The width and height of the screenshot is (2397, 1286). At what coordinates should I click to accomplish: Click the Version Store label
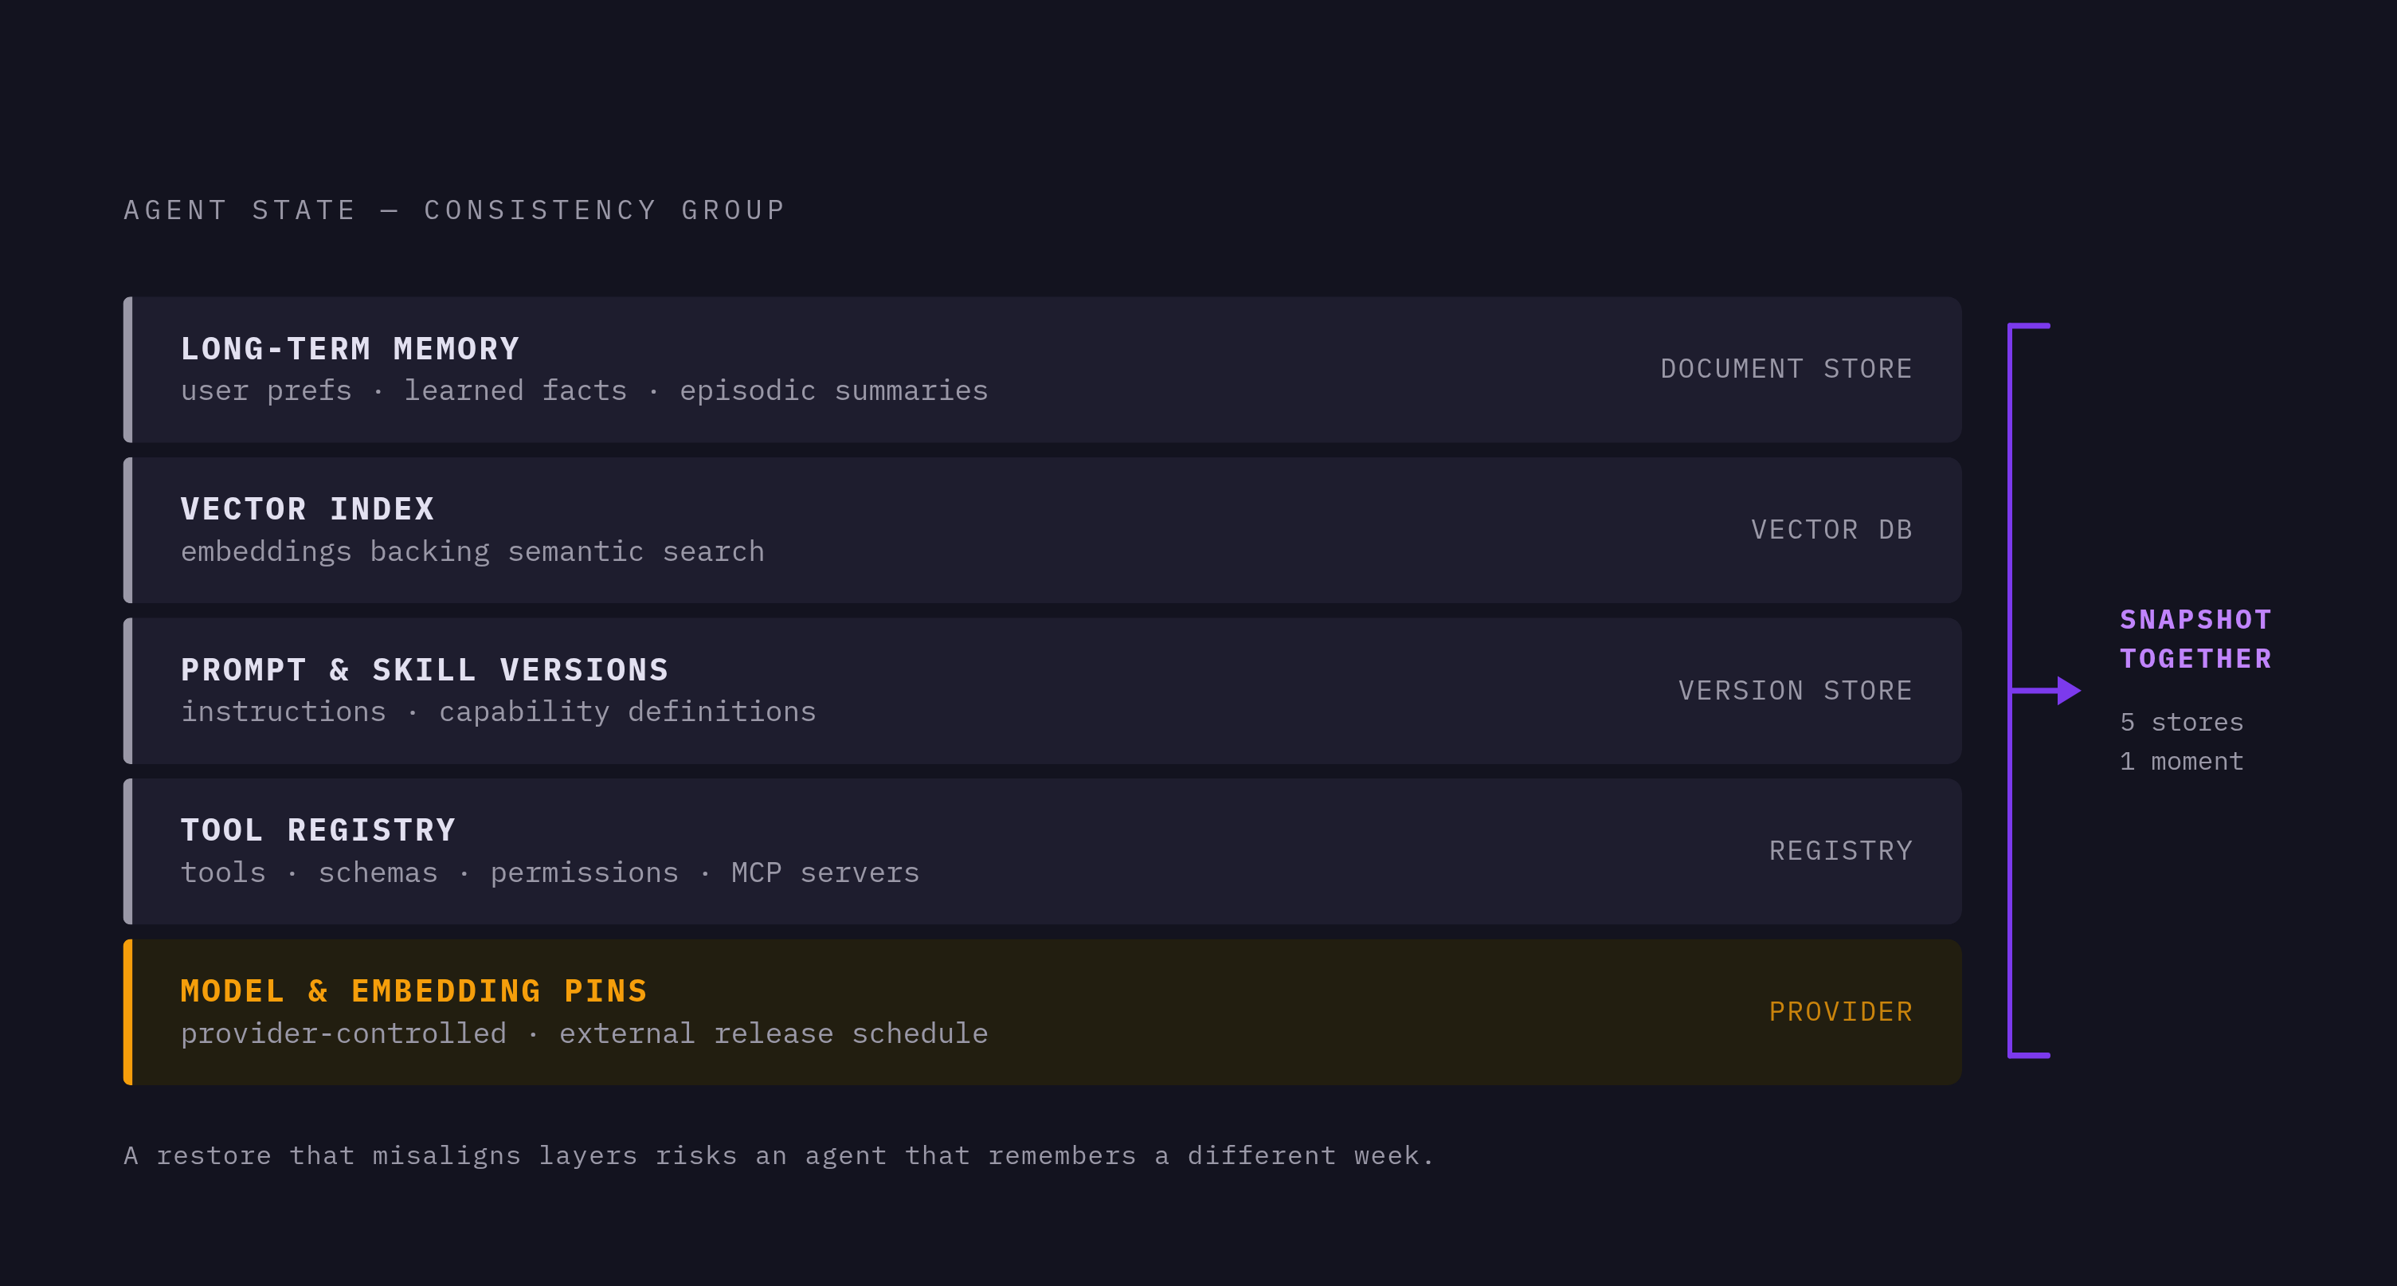point(1795,691)
